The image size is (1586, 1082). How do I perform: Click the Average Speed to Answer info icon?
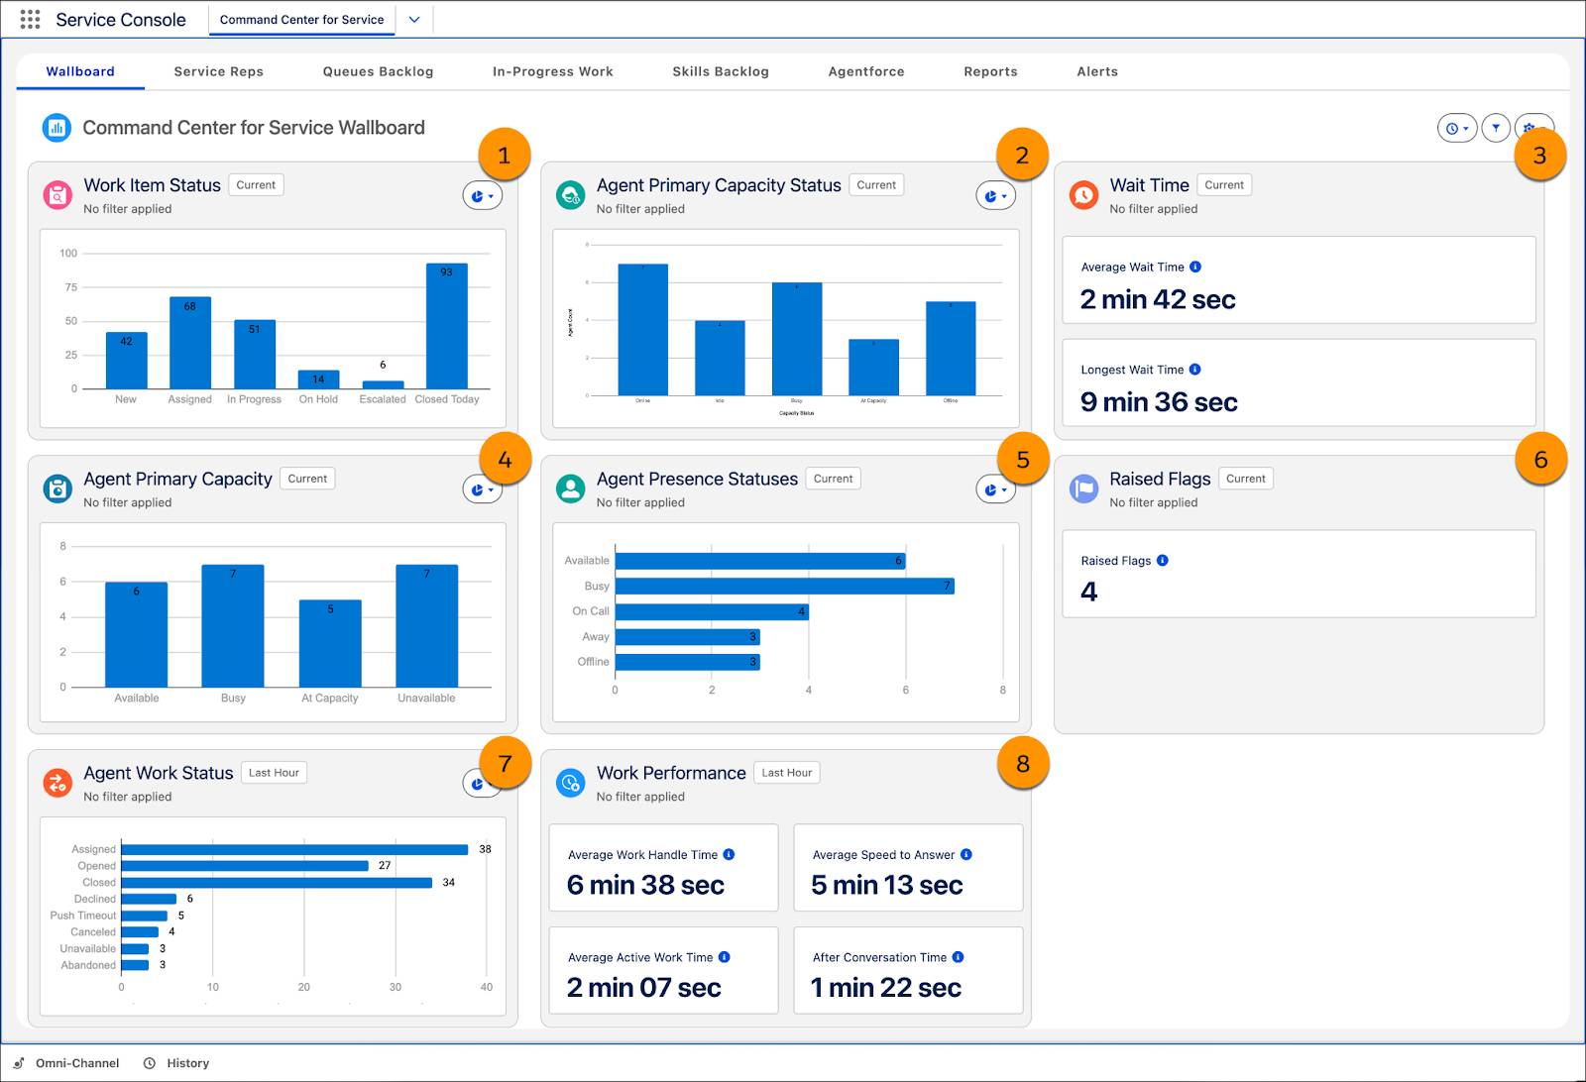pyautogui.click(x=966, y=854)
